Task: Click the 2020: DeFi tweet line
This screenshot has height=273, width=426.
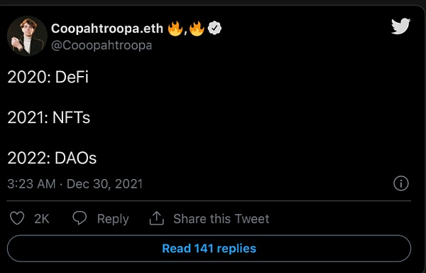Action: [x=48, y=77]
